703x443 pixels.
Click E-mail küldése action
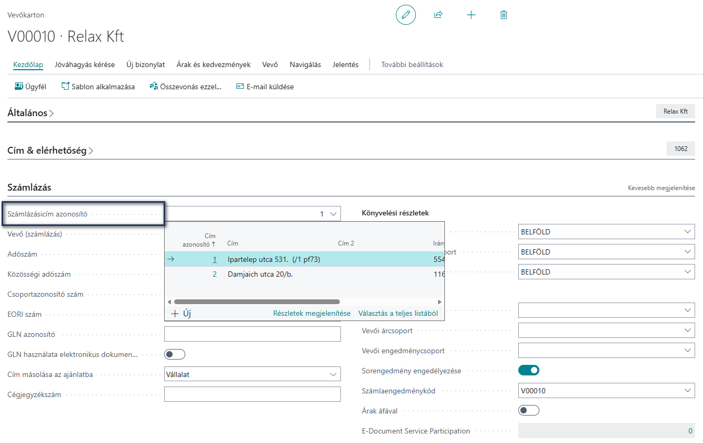pyautogui.click(x=265, y=87)
